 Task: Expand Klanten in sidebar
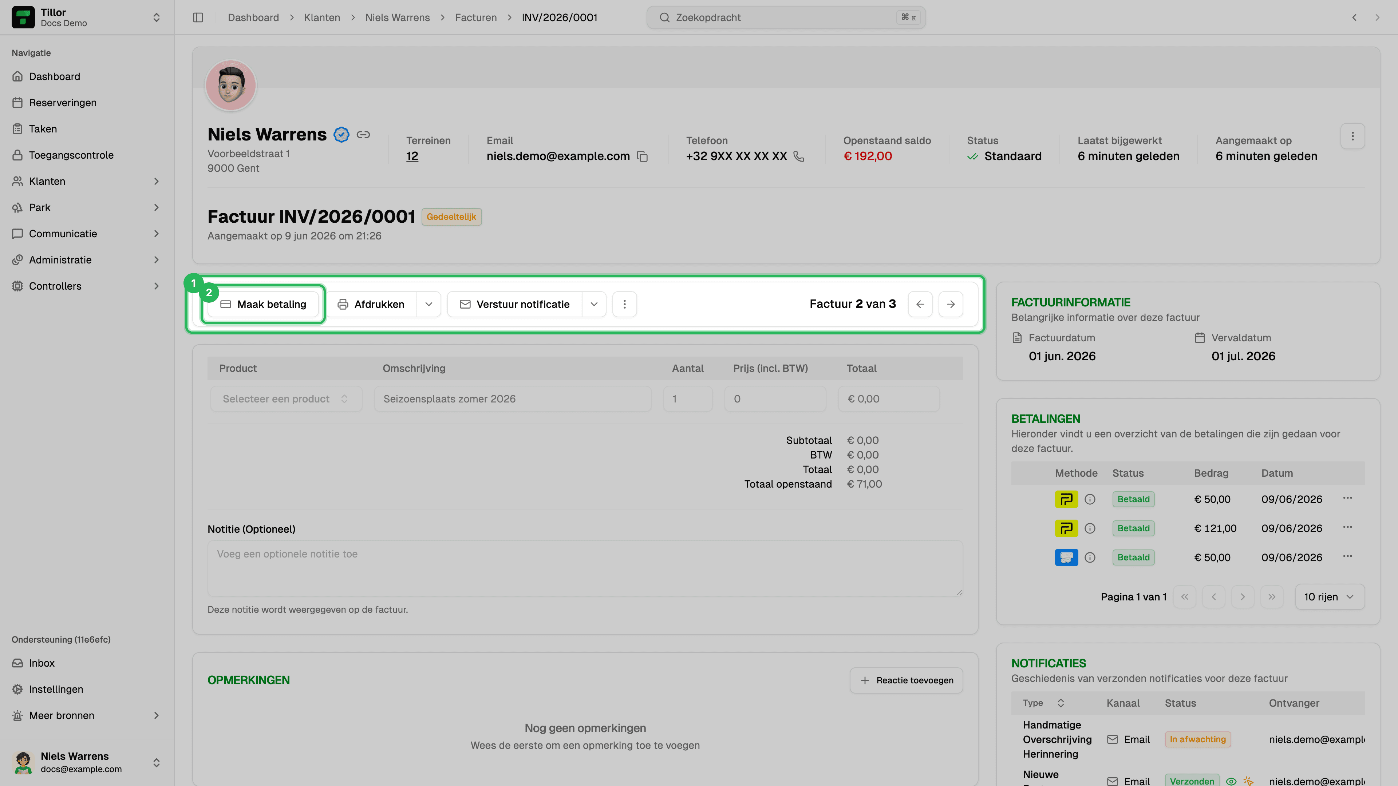[87, 181]
